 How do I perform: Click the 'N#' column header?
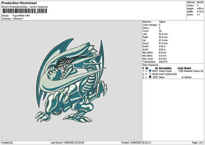(147, 68)
